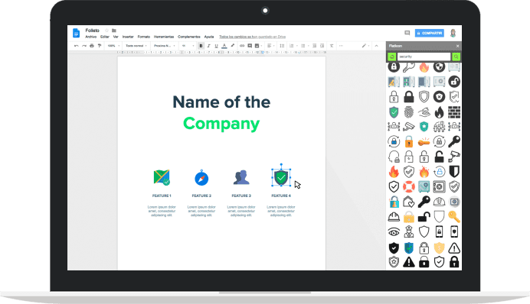Image resolution: width=530 pixels, height=304 pixels.
Task: Open the Archivo menu
Action: click(90, 37)
